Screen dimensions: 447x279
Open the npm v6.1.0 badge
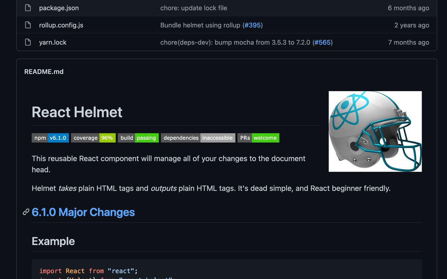(x=50, y=138)
